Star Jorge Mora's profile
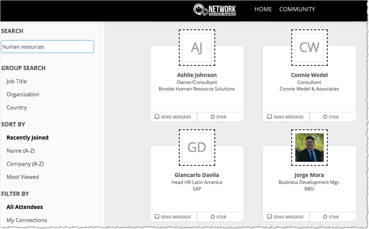The height and width of the screenshot is (229, 369). point(331,217)
